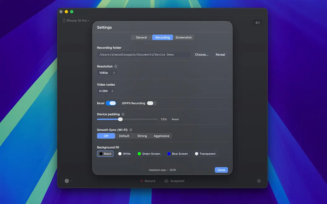Viewport: 327px width, 204px height.
Task: Open the iPhone 15 Pro device dropdown
Action: 76,21
